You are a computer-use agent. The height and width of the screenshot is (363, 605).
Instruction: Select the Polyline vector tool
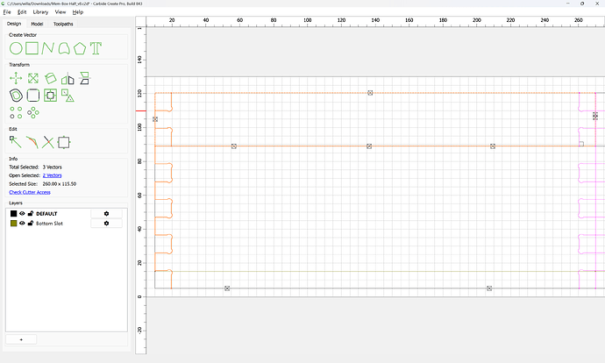click(x=48, y=48)
